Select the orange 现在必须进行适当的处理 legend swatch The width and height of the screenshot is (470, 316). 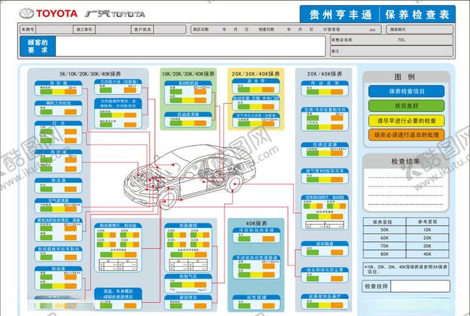(x=406, y=135)
